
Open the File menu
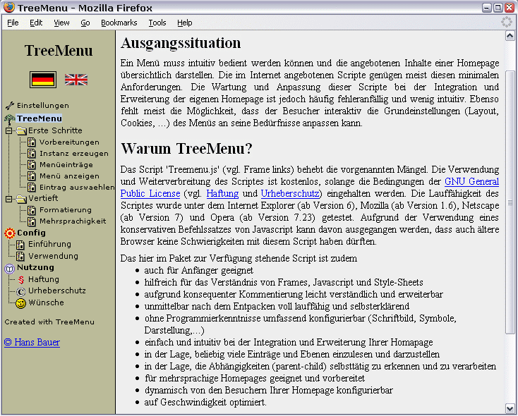click(13, 23)
